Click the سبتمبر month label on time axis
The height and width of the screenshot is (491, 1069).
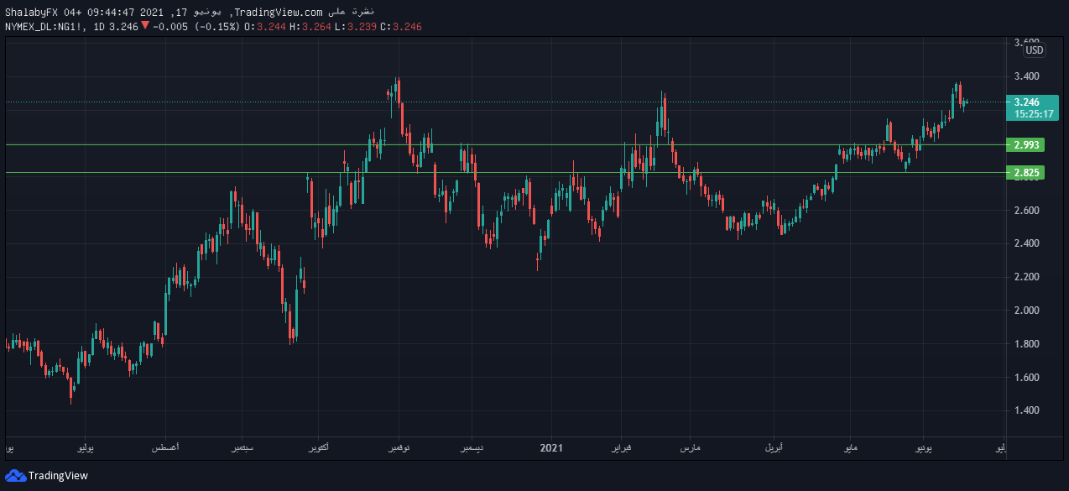[241, 449]
